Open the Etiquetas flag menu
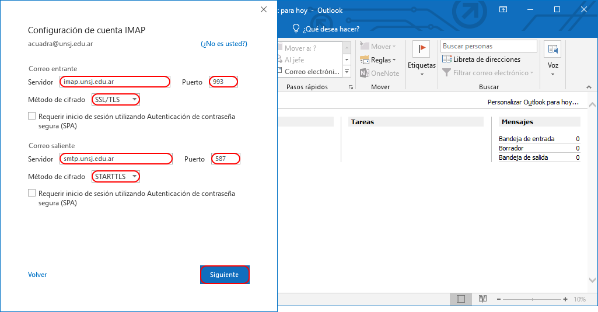Viewport: 598px width, 312px height. pos(421,59)
